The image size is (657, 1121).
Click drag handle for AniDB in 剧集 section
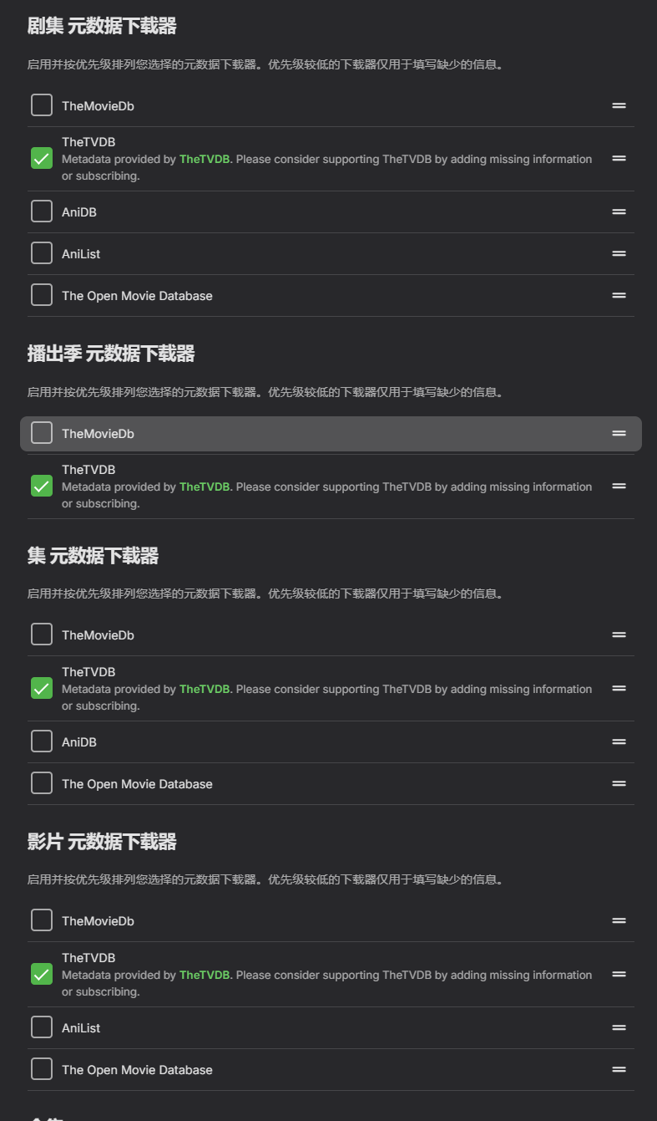click(619, 211)
